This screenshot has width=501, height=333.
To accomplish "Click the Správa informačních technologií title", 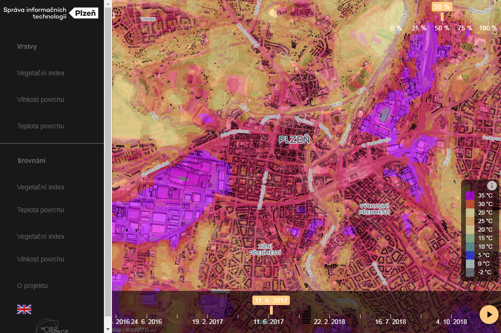I will 35,13.
